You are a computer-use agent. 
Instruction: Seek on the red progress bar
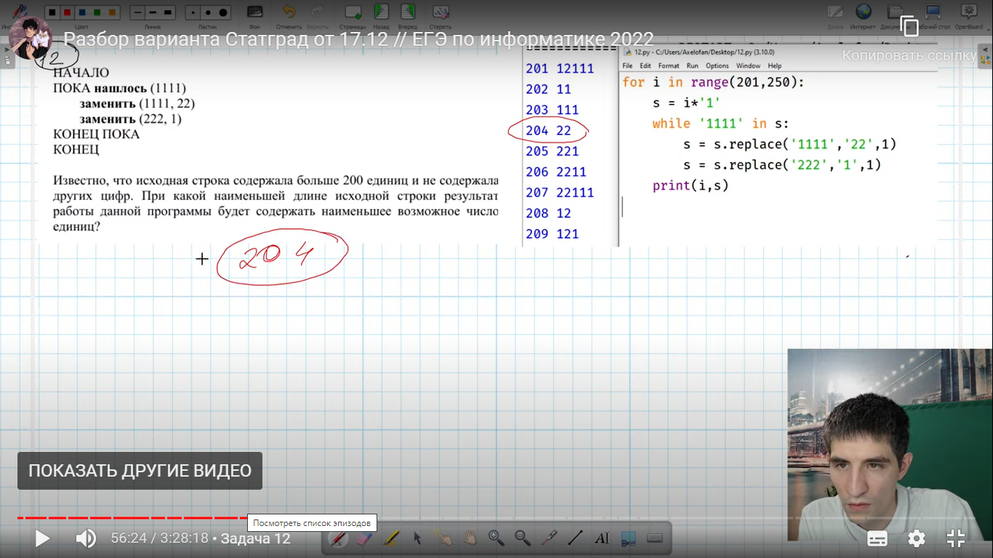pyautogui.click(x=134, y=518)
